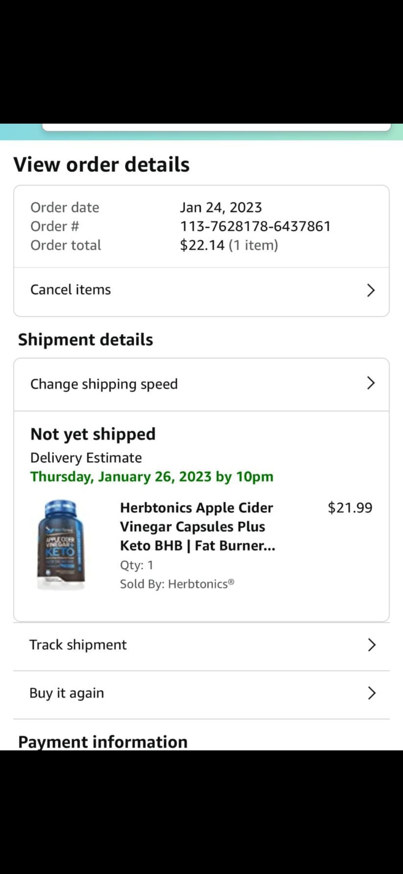Click the $22.14 order total
The width and height of the screenshot is (403, 874).
click(202, 245)
